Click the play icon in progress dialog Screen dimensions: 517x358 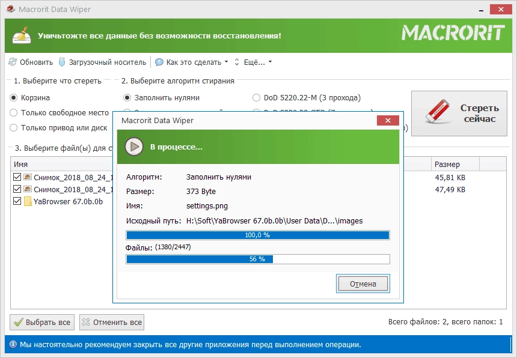134,147
